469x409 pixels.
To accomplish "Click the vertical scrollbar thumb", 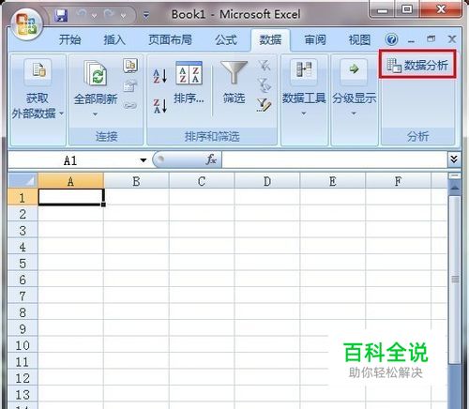I will (455, 280).
